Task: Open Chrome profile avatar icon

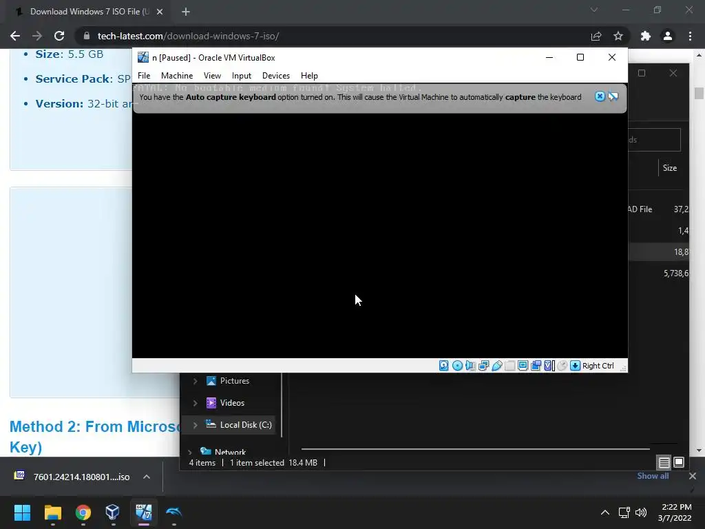Action: click(668, 36)
